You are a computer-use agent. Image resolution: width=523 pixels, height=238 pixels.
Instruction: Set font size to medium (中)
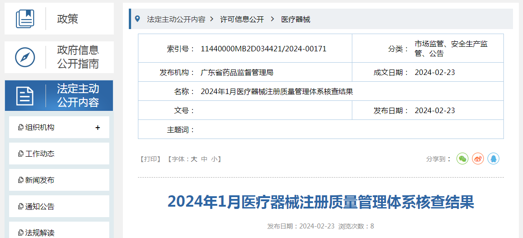[x=204, y=159]
